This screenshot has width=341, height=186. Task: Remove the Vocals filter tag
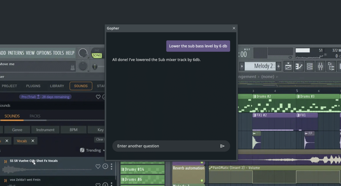pos(33,141)
